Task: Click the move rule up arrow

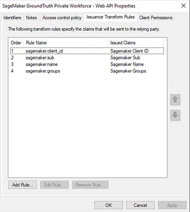Action: pos(175,100)
